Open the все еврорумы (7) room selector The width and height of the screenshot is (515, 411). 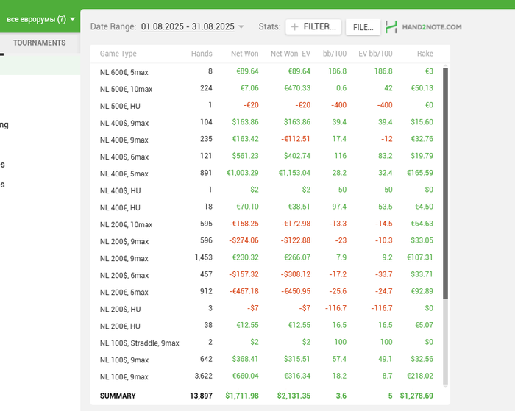pyautogui.click(x=40, y=18)
